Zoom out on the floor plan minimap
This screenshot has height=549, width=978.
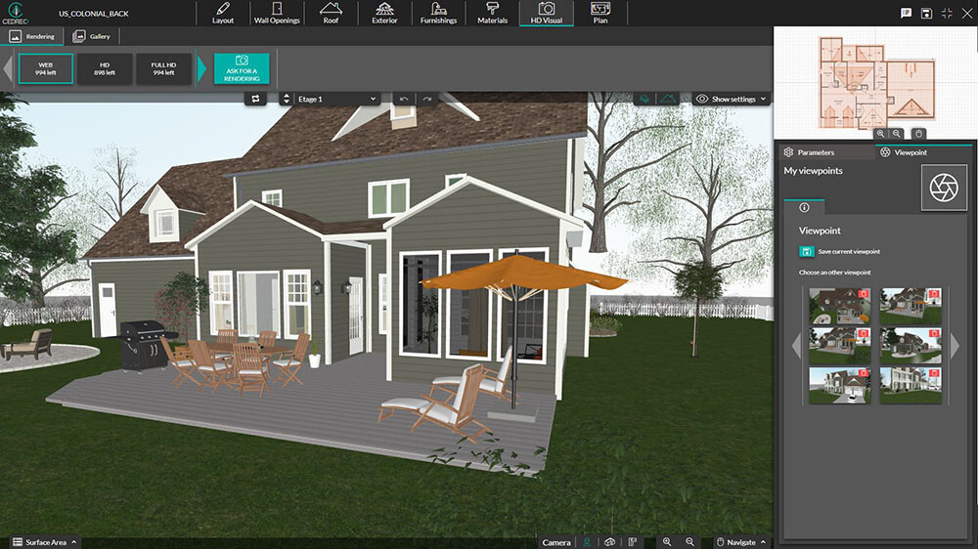898,133
